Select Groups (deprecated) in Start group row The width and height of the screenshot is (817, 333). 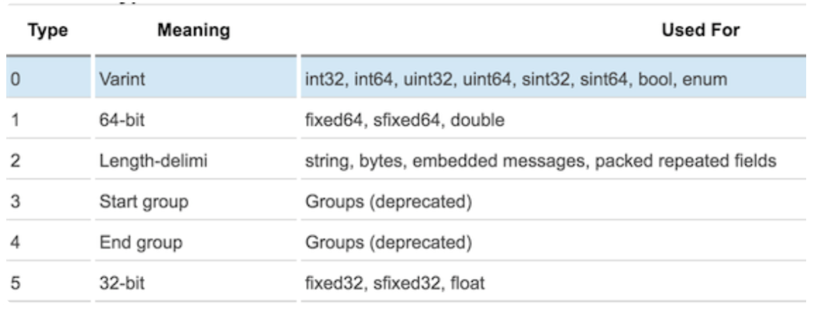click(388, 202)
